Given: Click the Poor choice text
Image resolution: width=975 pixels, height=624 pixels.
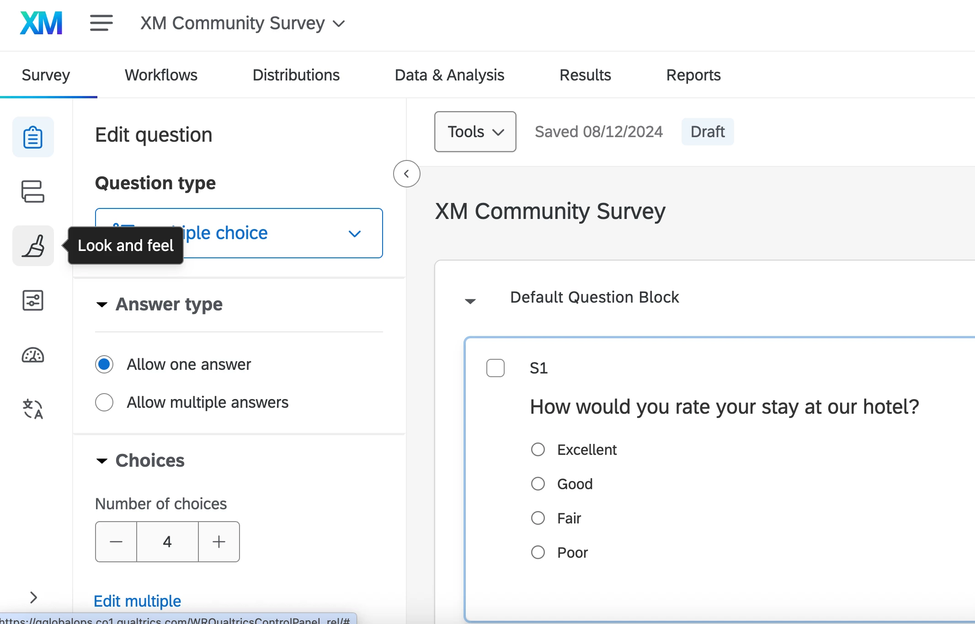Looking at the screenshot, I should click(x=572, y=553).
